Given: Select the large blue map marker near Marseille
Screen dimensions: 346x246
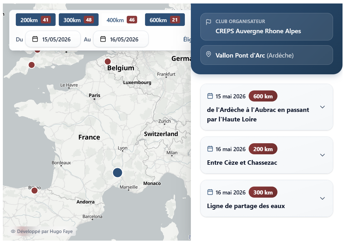Looking at the screenshot, I should point(118,173).
